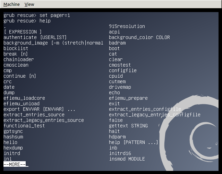Select the 'functional_test' command

[x=24, y=126]
